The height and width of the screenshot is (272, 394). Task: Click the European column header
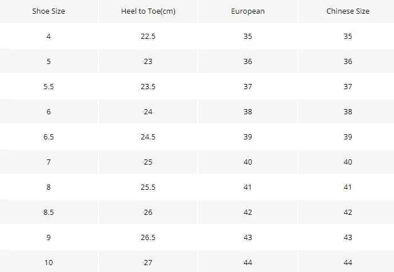(x=248, y=11)
